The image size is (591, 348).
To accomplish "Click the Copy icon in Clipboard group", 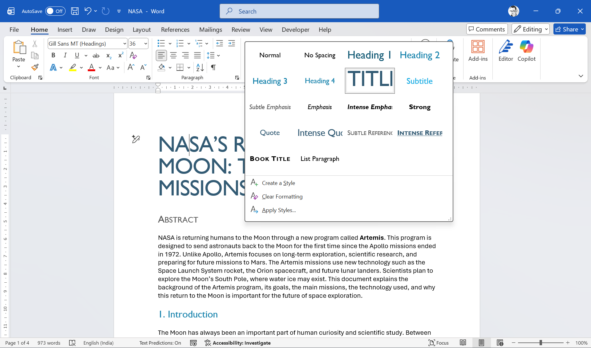I will [x=35, y=56].
